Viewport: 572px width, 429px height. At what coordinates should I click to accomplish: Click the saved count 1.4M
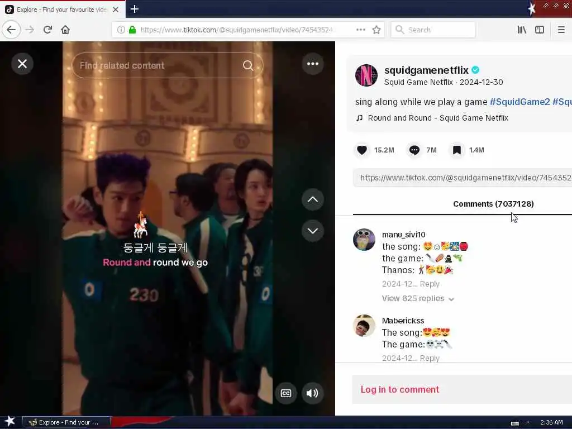coord(476,150)
